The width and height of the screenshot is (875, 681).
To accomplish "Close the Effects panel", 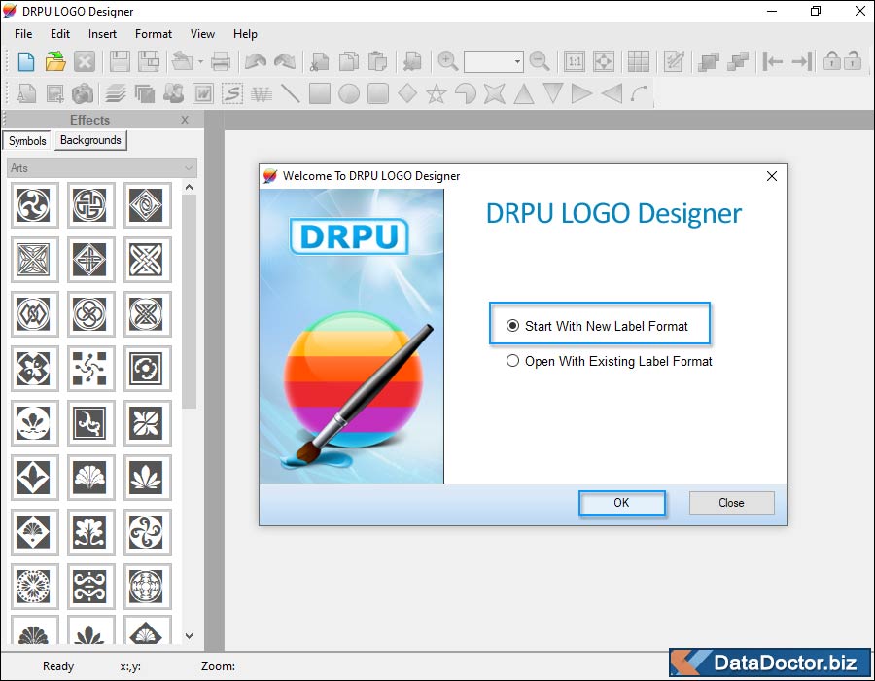I will (x=185, y=120).
